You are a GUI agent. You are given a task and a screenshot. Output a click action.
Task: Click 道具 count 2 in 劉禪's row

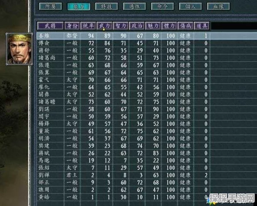(x=206, y=175)
